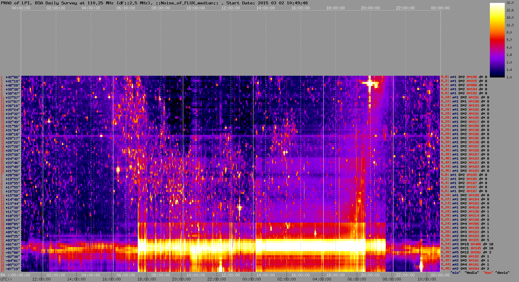Click the 'R_16: m=1 D=2 M=610' stats row
Screen dimensions: 519x282
coord(465,208)
